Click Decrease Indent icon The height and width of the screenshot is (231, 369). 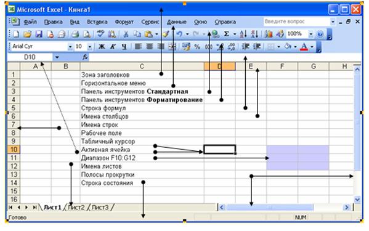pyautogui.click(x=245, y=47)
